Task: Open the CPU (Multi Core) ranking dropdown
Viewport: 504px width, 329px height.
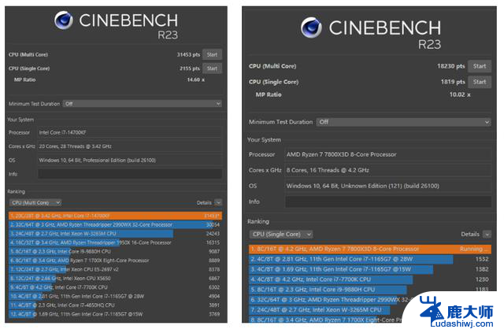Action: (35, 203)
